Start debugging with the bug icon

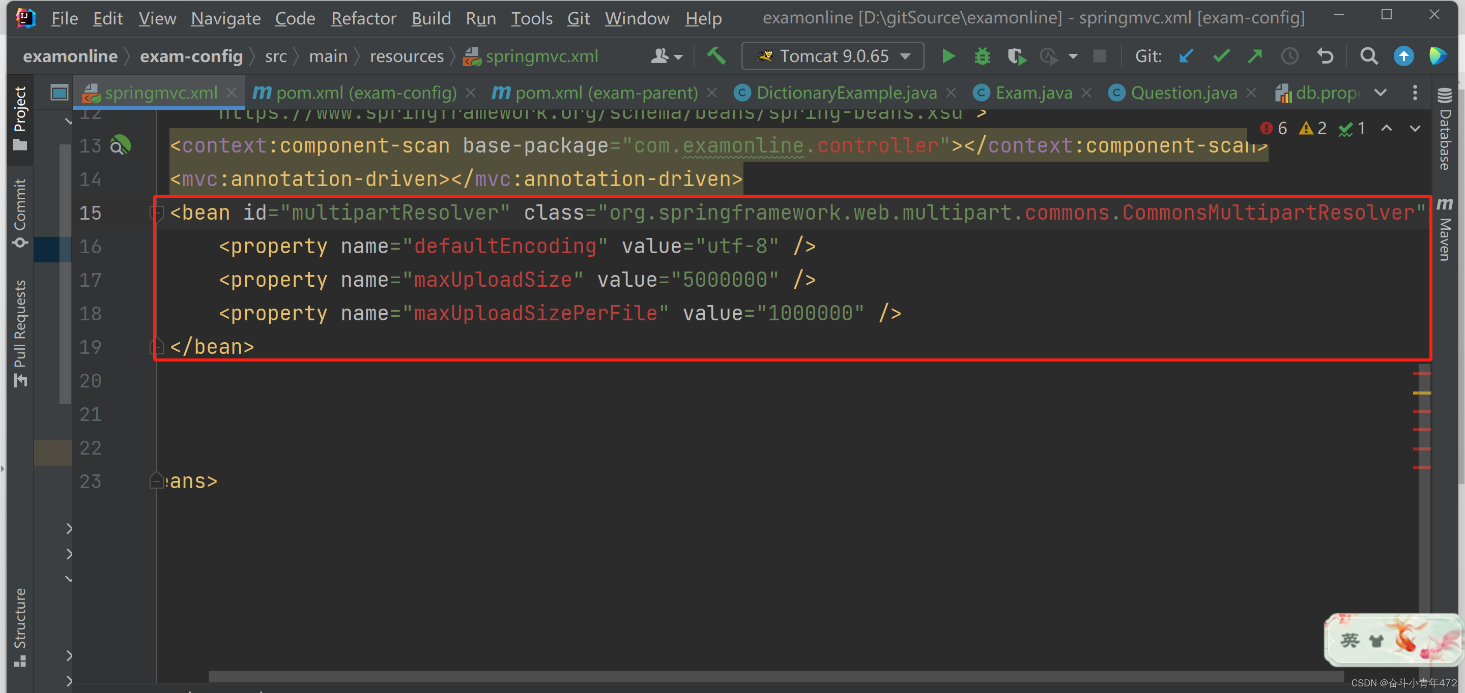point(982,55)
